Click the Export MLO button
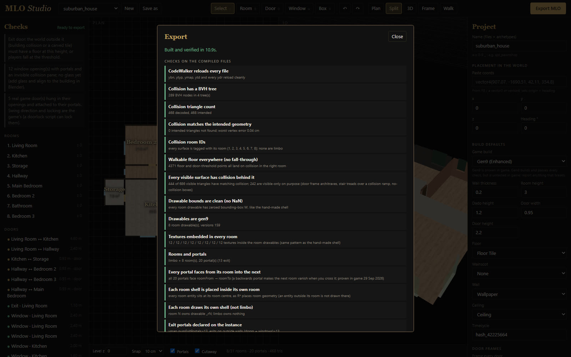The height and width of the screenshot is (357, 571). pyautogui.click(x=548, y=9)
